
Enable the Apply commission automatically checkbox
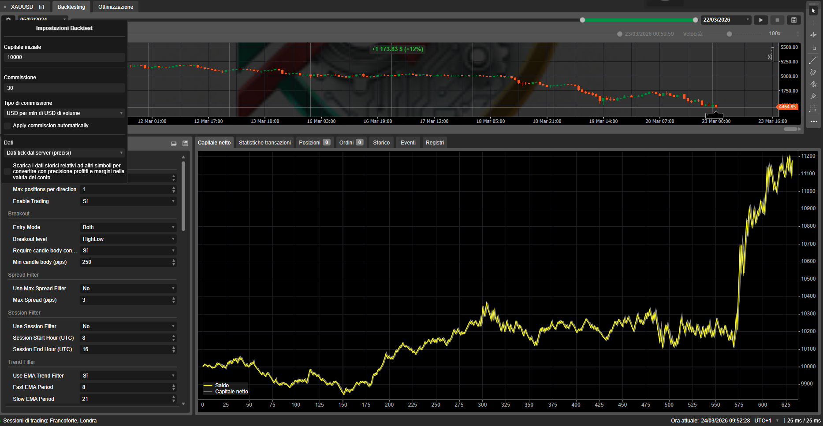(7, 126)
